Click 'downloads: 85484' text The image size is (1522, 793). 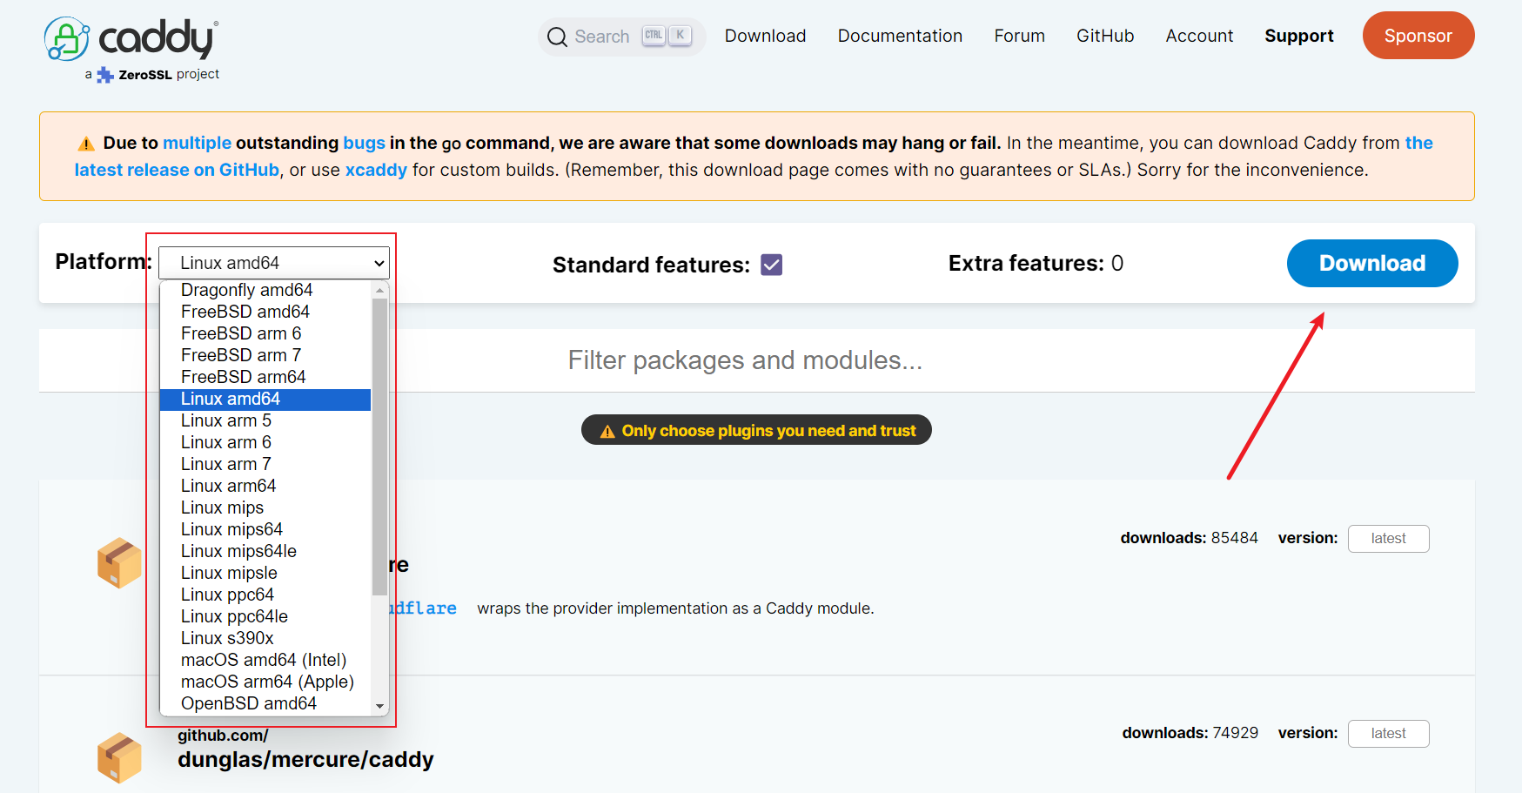click(x=1189, y=538)
